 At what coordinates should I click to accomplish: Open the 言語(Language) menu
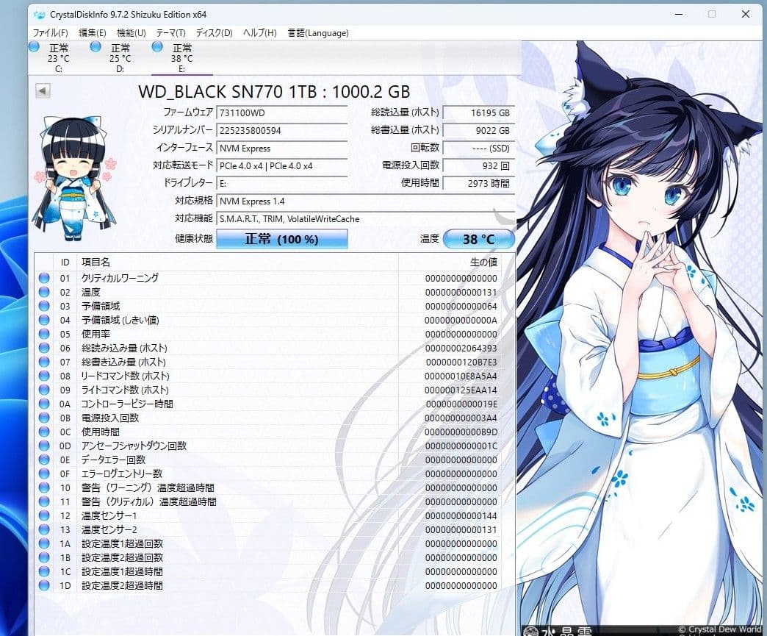pos(318,32)
